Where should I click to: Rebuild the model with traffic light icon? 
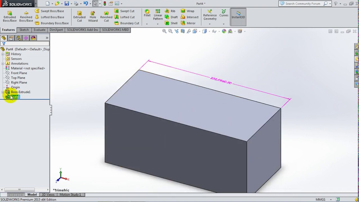[105, 4]
